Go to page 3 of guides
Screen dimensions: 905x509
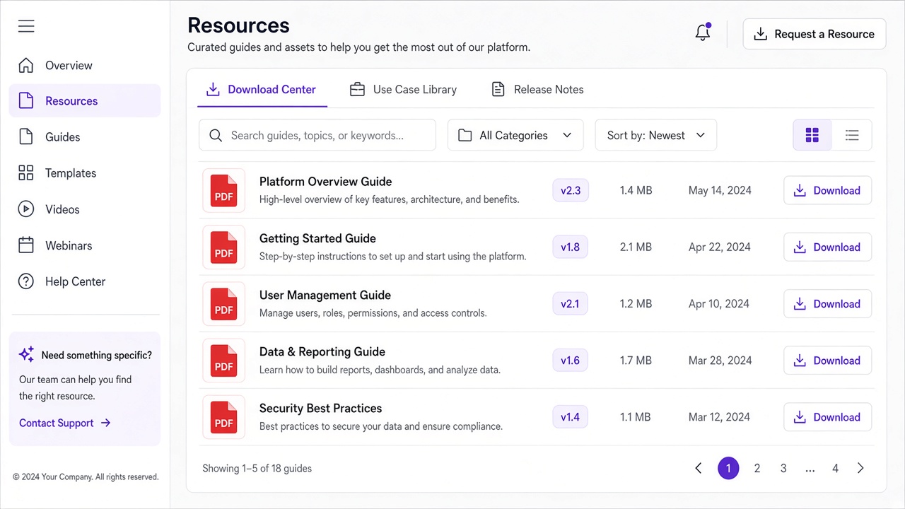tap(783, 468)
